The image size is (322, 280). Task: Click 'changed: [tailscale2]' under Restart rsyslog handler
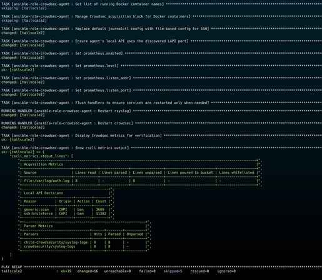tap(23, 115)
